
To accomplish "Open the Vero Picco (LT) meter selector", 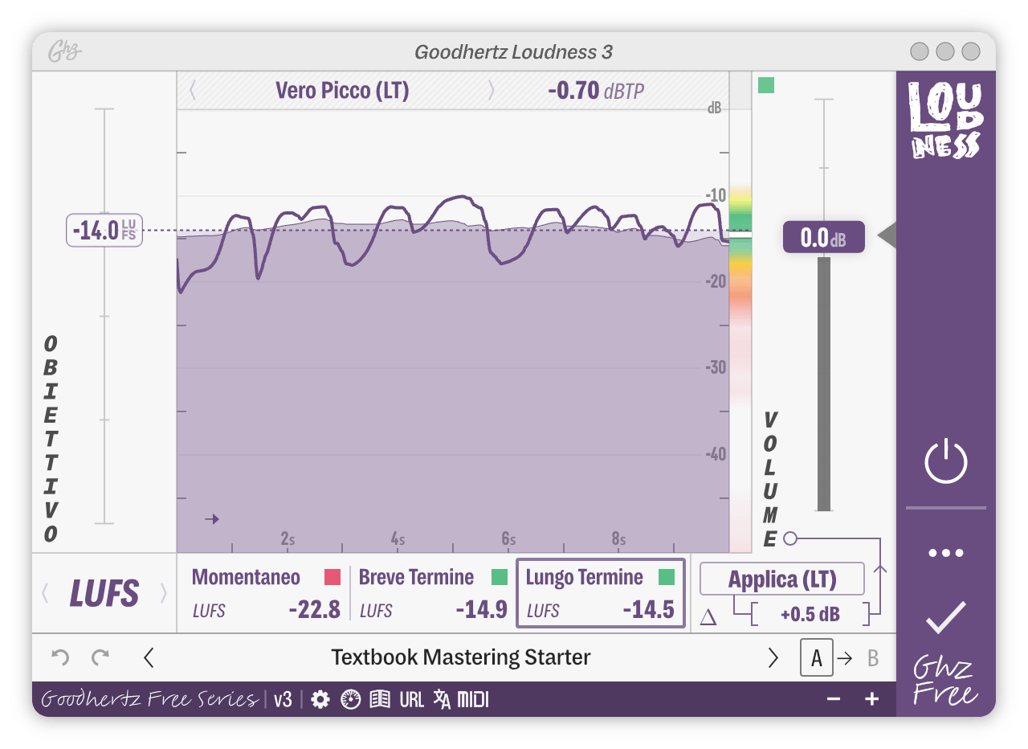I will click(x=342, y=90).
